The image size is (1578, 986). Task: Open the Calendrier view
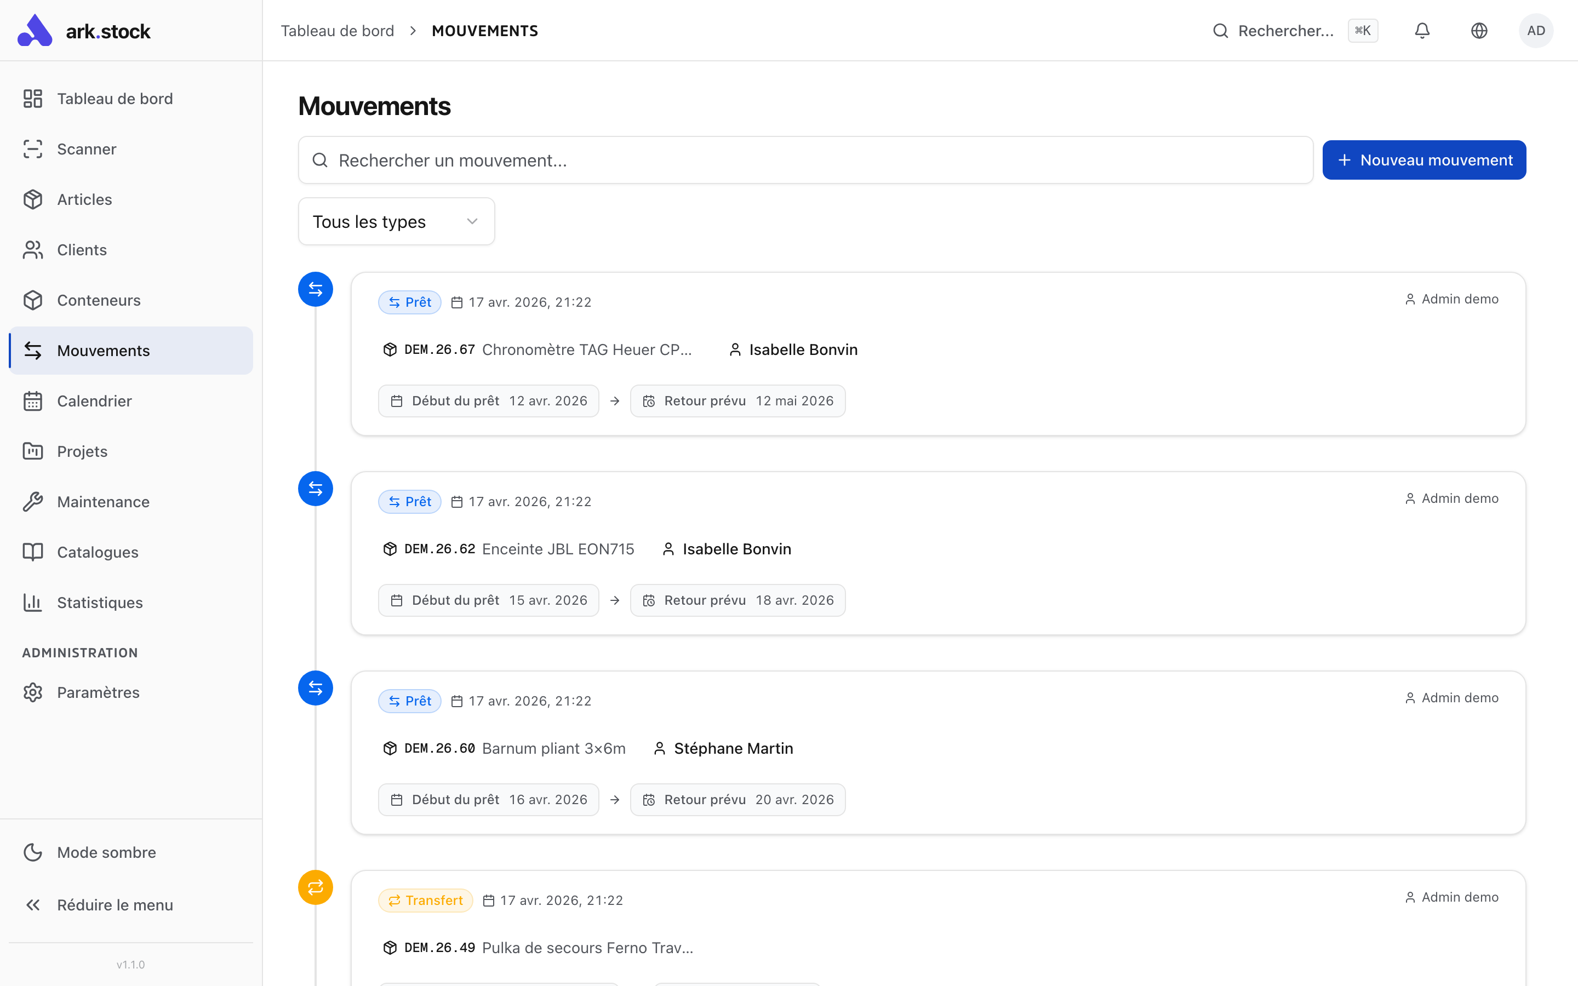click(94, 400)
